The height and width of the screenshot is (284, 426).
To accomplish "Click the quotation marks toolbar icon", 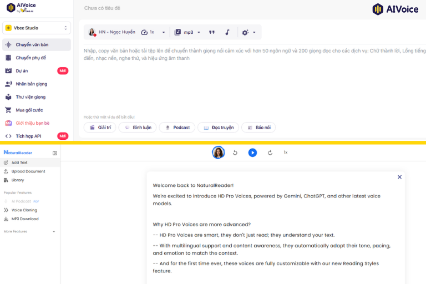I will [212, 32].
